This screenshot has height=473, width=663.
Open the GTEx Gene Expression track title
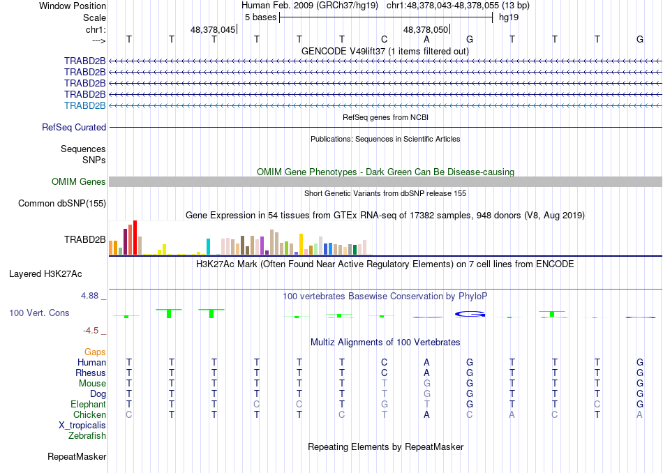pyautogui.click(x=385, y=215)
